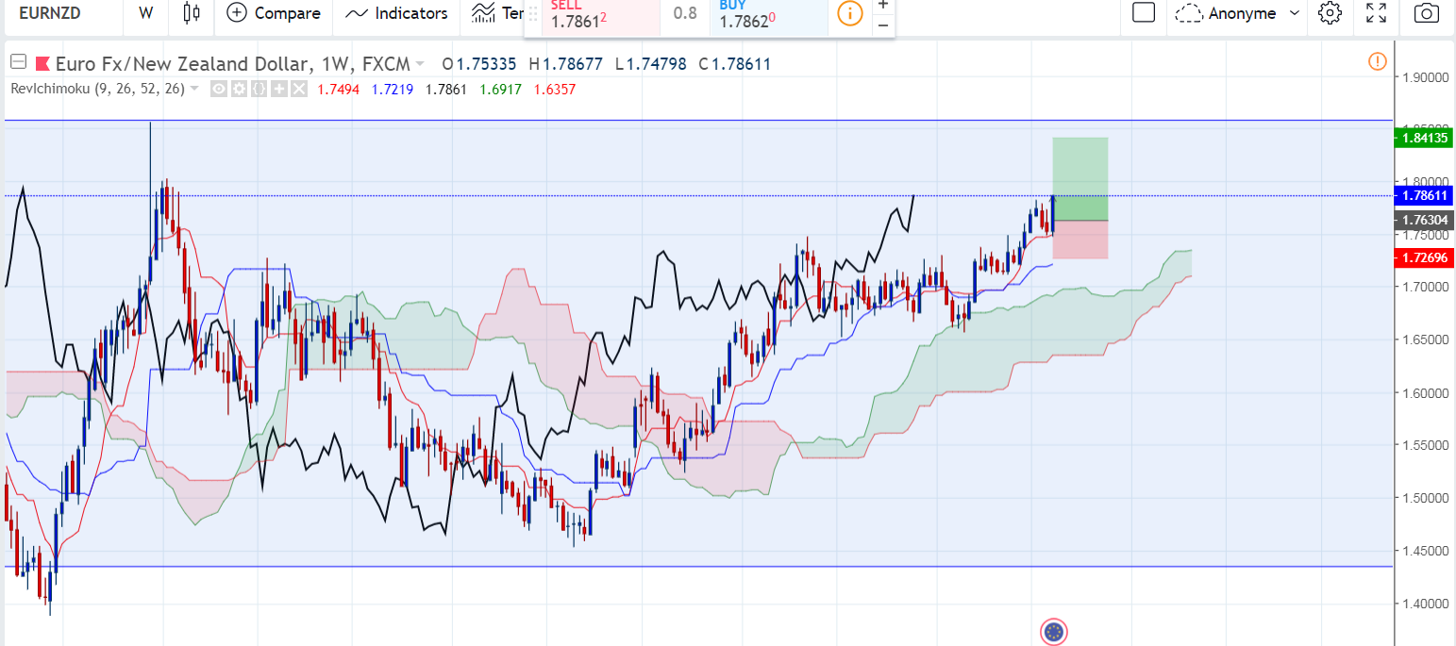Open the candlestick chart style selector
The width and height of the screenshot is (1456, 646).
coord(192,13)
